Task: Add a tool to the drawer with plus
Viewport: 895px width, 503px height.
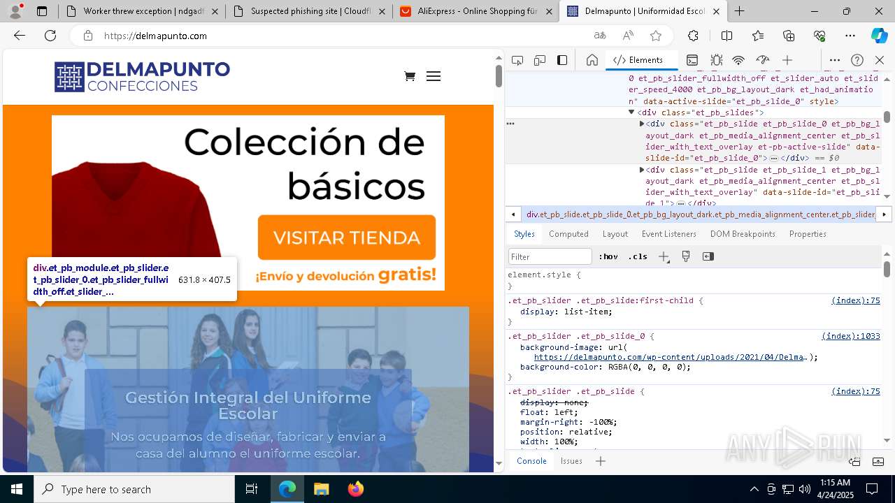Action: (601, 461)
